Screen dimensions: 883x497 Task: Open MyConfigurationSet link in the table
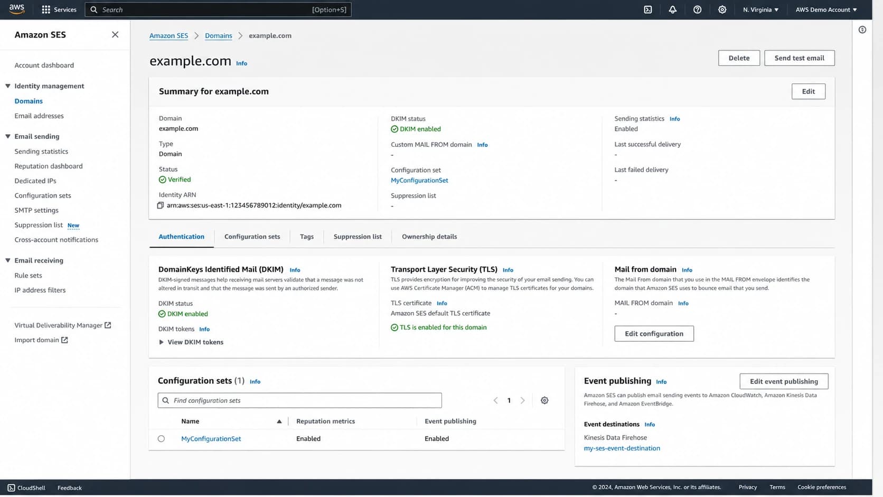point(211,439)
